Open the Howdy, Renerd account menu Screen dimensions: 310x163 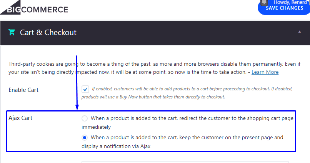coord(290,2)
